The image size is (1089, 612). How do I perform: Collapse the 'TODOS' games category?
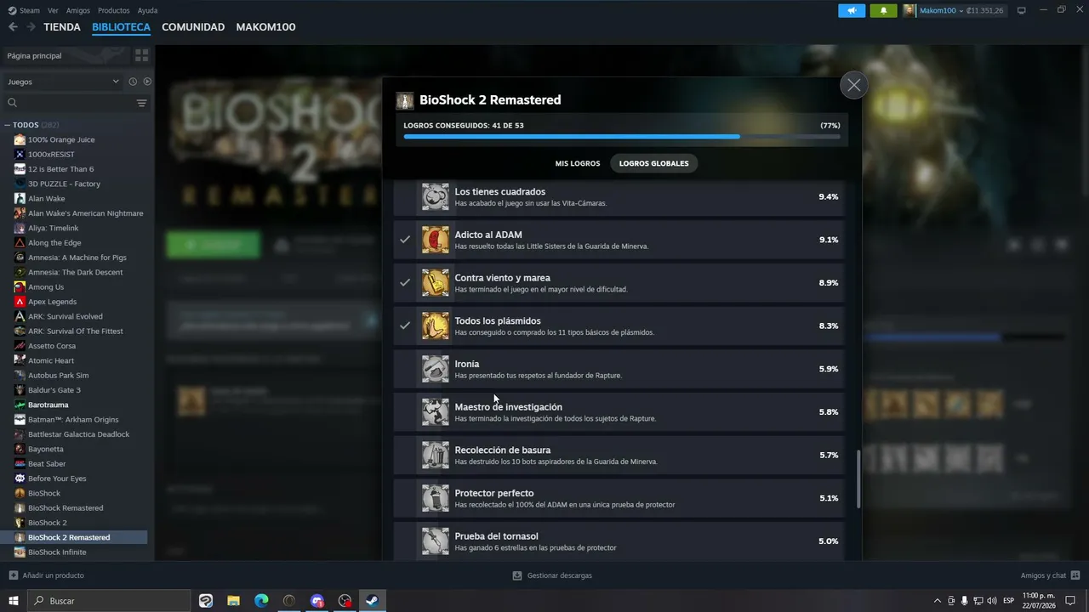pyautogui.click(x=8, y=125)
